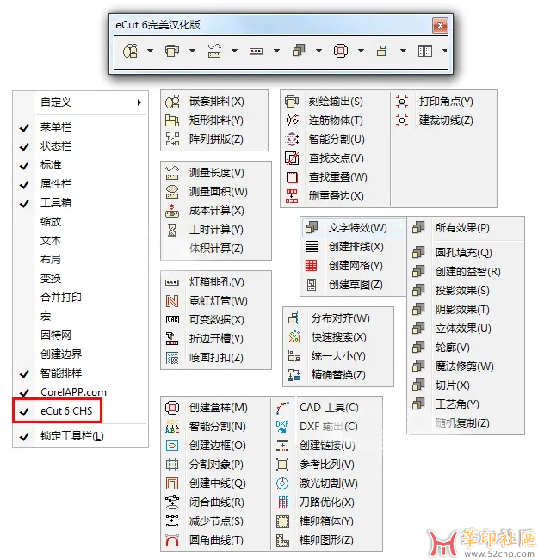
Task: Click the 工时计算(Y) hourglass icon
Action: pos(172,230)
